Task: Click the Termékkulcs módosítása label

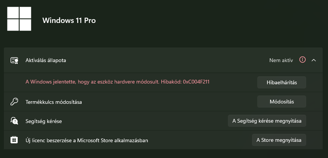Action: (x=53, y=102)
